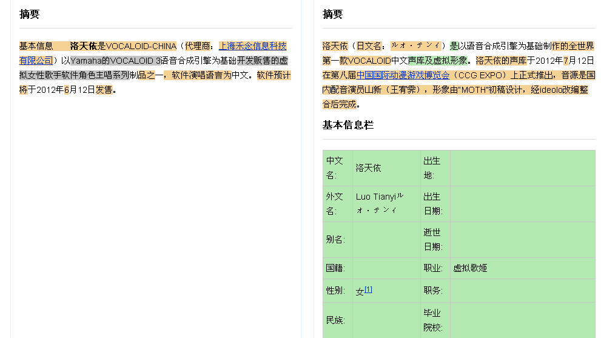Image resolution: width=601 pixels, height=338 pixels.
Task: Click the 民族: label cell
Action: 338,320
